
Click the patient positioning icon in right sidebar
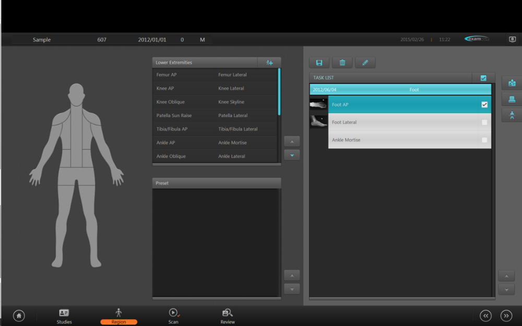point(511,115)
